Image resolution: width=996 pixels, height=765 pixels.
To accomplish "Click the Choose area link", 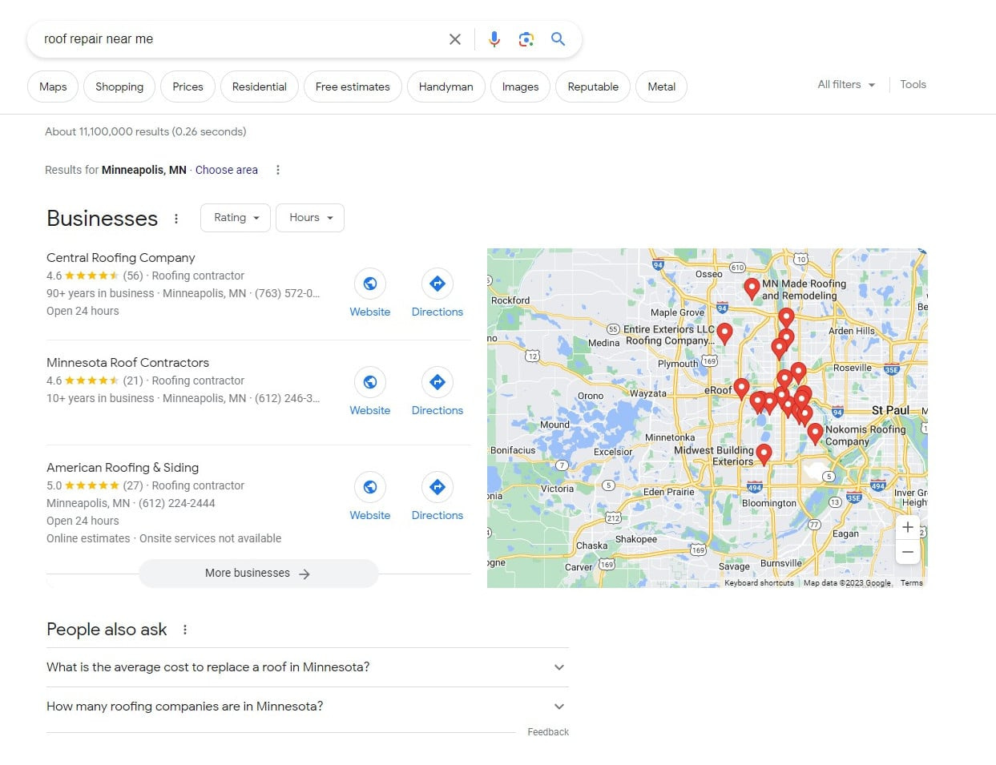I will coord(227,170).
